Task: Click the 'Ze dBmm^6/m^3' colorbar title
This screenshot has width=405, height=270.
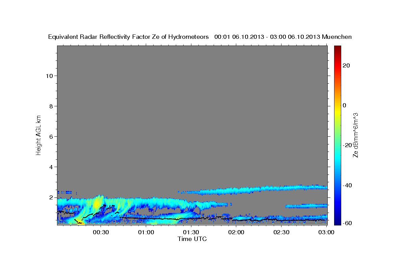Action: (355, 135)
